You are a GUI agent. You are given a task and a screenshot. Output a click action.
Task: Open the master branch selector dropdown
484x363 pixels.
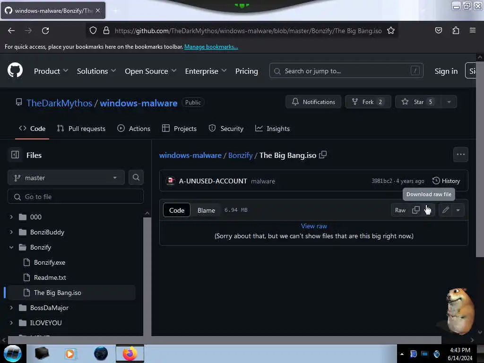tap(66, 178)
